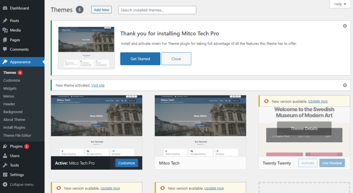This screenshot has width=353, height=193.
Task: Open the Comments bubble icon
Action: [5, 49]
